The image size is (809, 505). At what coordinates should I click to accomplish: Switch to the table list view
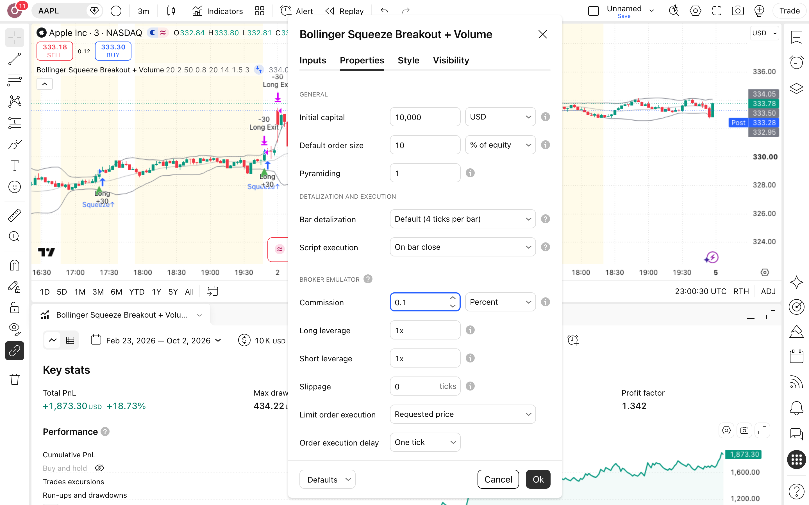70,340
